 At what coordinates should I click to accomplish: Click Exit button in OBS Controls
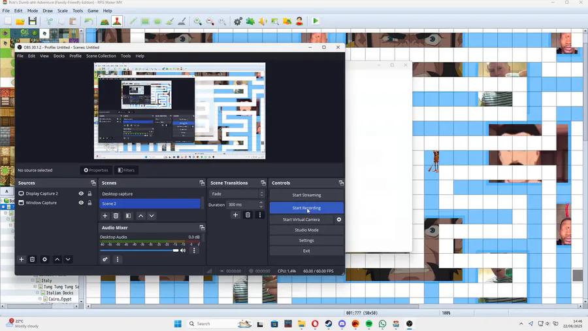(306, 251)
